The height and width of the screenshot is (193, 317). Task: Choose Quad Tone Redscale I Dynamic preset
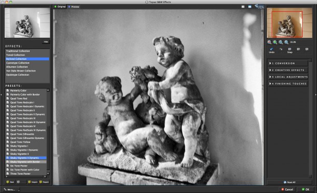point(26,106)
